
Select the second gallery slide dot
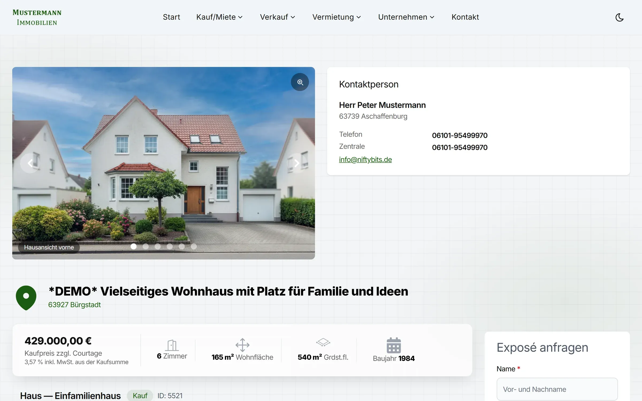[146, 246]
